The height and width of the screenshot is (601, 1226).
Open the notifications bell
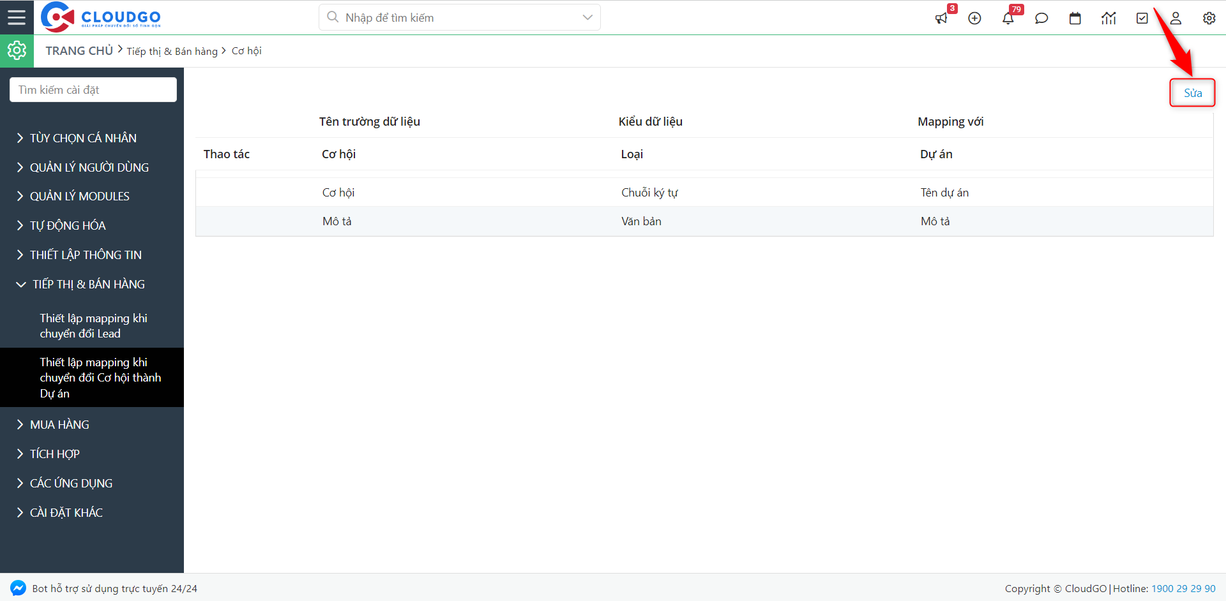pos(1008,19)
